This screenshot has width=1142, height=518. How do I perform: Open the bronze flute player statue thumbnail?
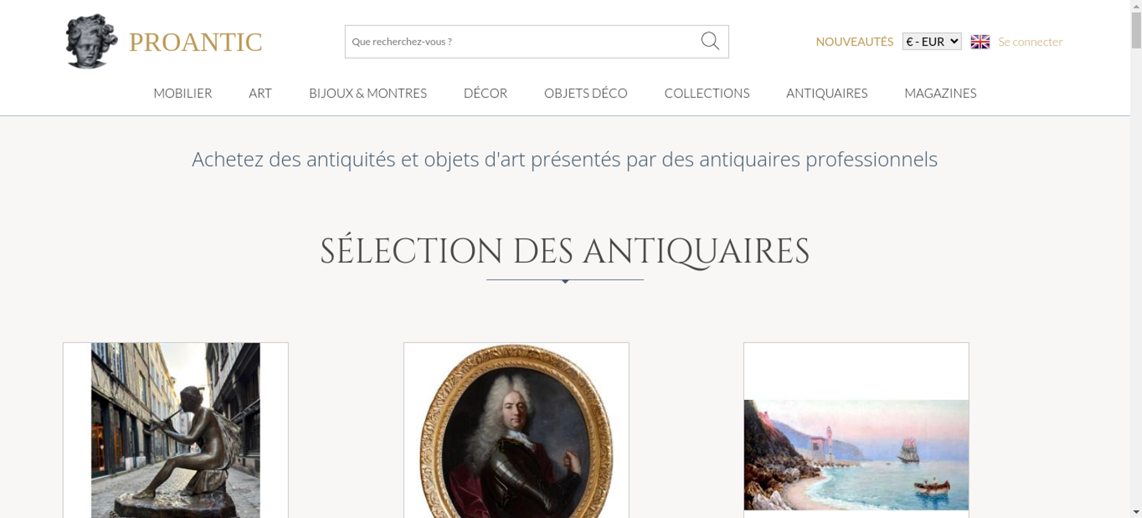175,430
